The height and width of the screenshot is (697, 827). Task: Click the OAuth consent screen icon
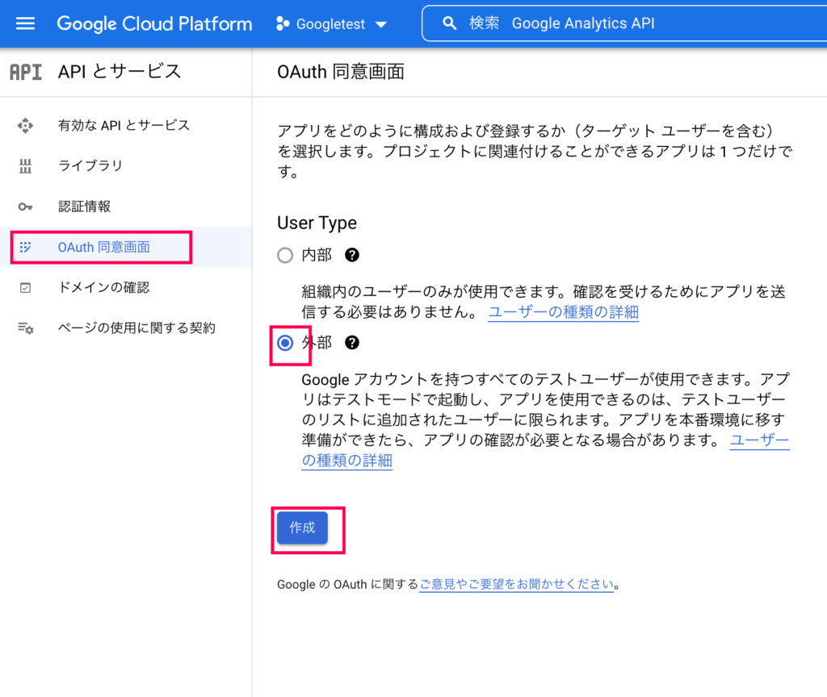25,247
